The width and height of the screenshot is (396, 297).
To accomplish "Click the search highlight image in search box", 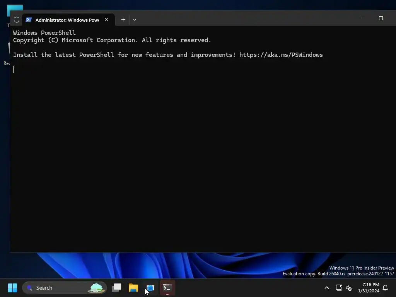I will pos(96,288).
